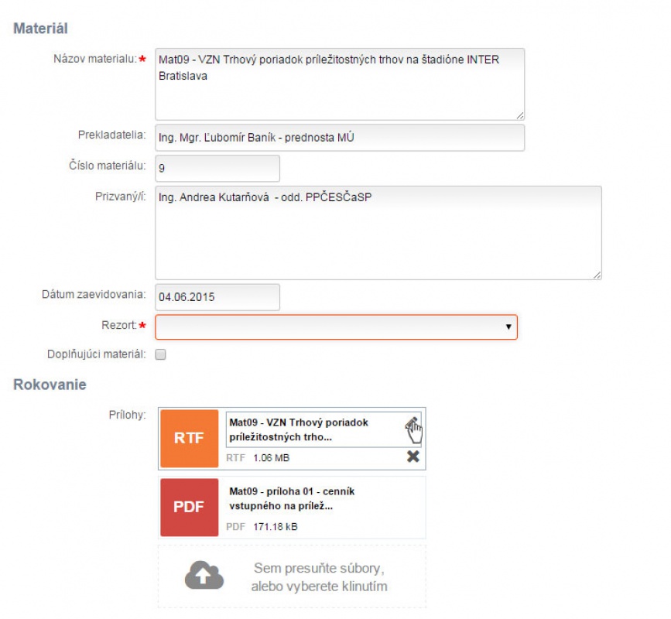Click the orange RTF file type icon
Image resolution: width=671 pixels, height=619 pixels.
189,439
